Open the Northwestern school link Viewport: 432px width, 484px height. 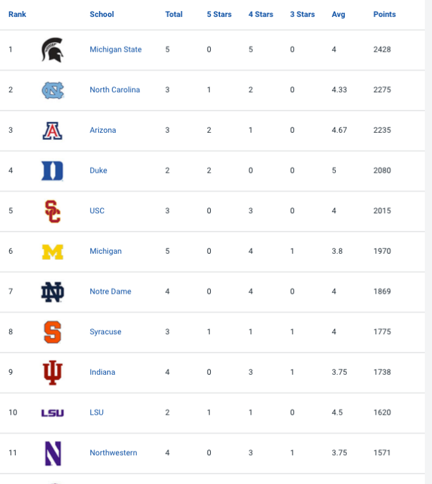[113, 453]
